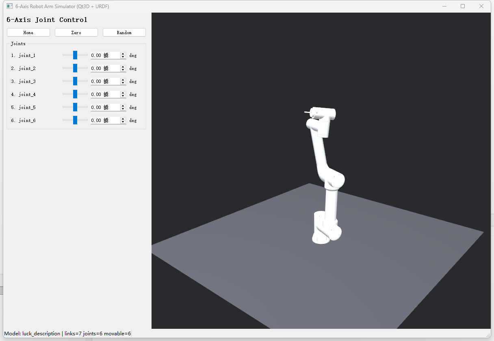Viewport: 494px width, 341px height.
Task: Increase joint_5 angle with up arrow
Action: (x=123, y=106)
